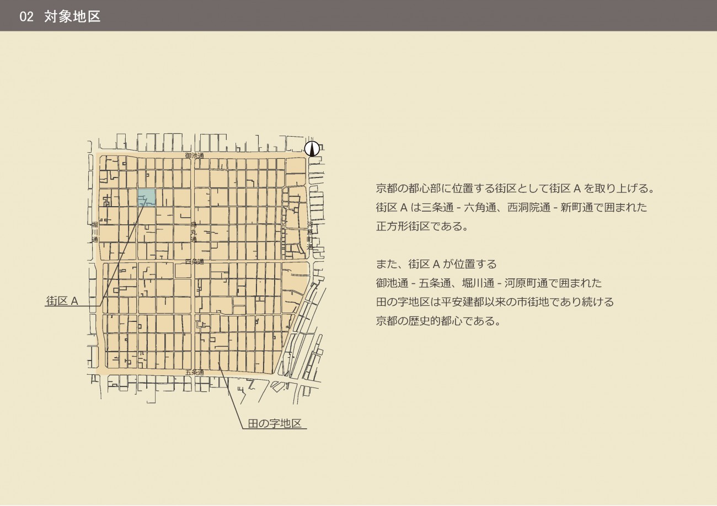Screen dimensions: 717x506
Task: Select the 四条通 street label
Action: (194, 261)
